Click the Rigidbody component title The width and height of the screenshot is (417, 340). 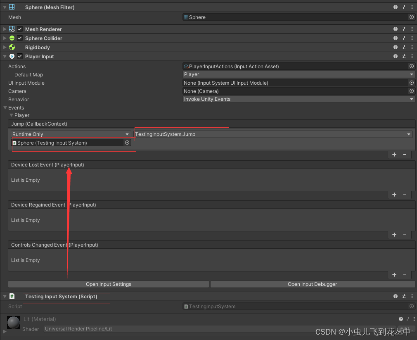pyautogui.click(x=38, y=48)
